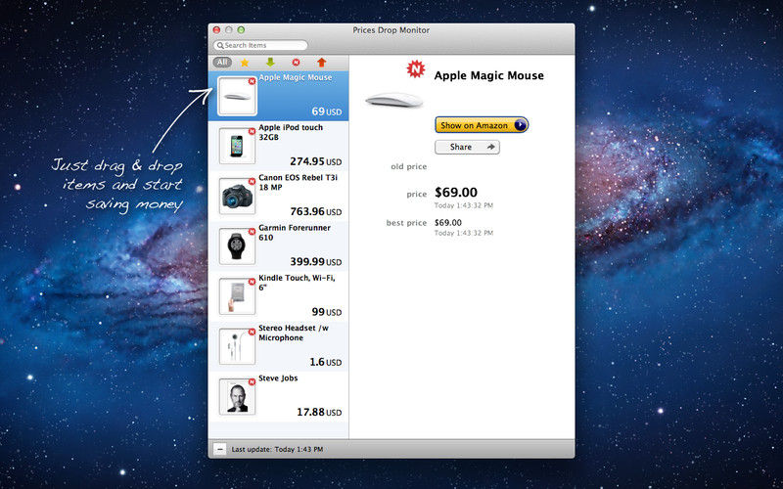
Task: Click the Steve Jobs book thumbnail
Action: coord(237,397)
